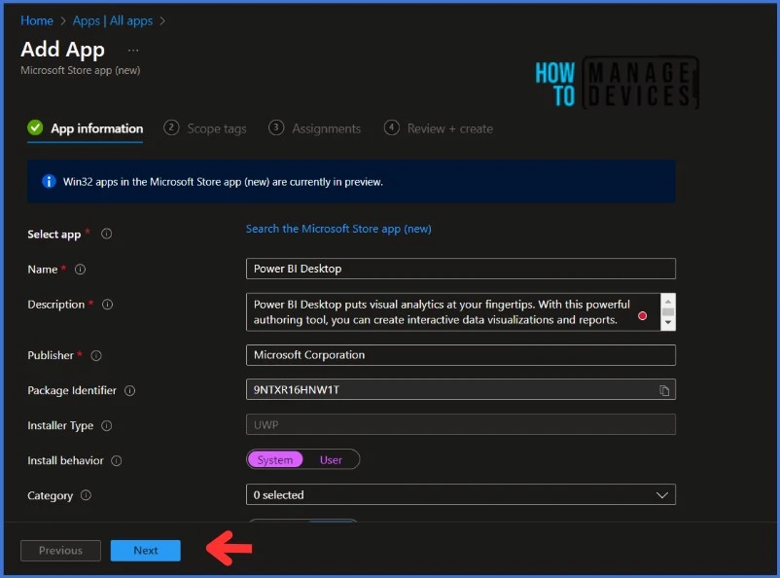Click the Category dropdown chevron arrow
This screenshot has height=578, width=780.
(x=661, y=495)
